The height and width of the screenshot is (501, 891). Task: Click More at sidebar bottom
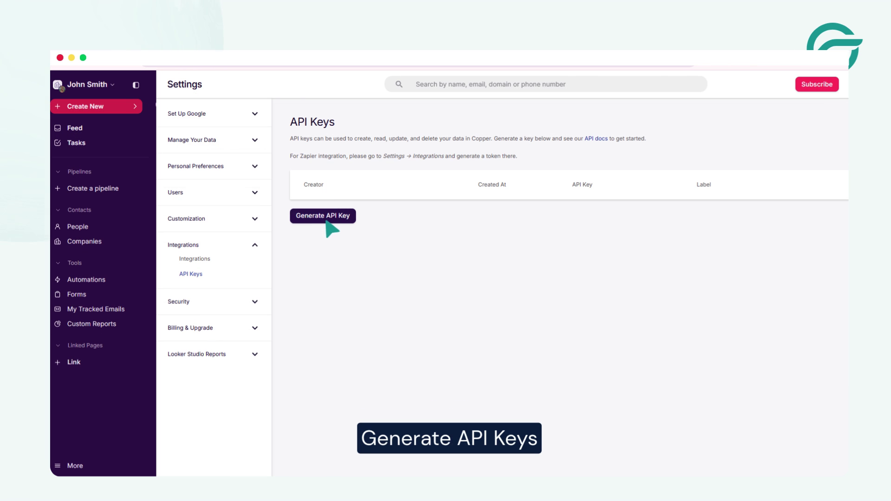point(75,466)
